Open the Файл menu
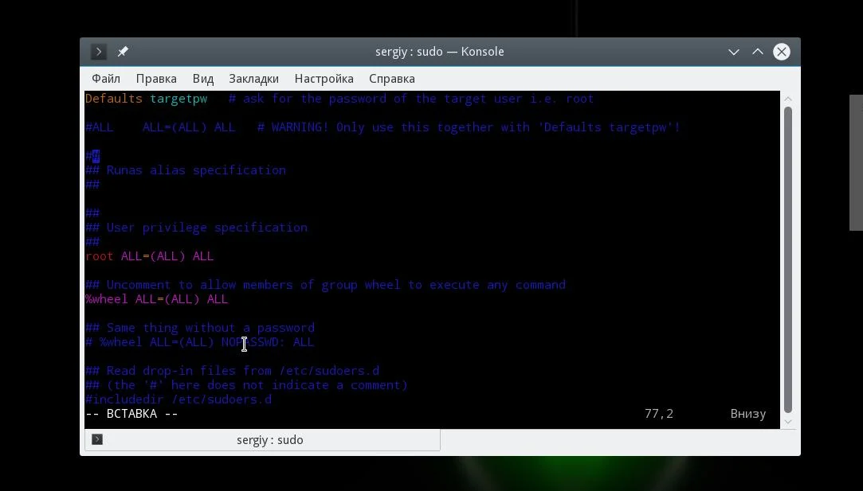Image resolution: width=863 pixels, height=491 pixels. pos(106,79)
